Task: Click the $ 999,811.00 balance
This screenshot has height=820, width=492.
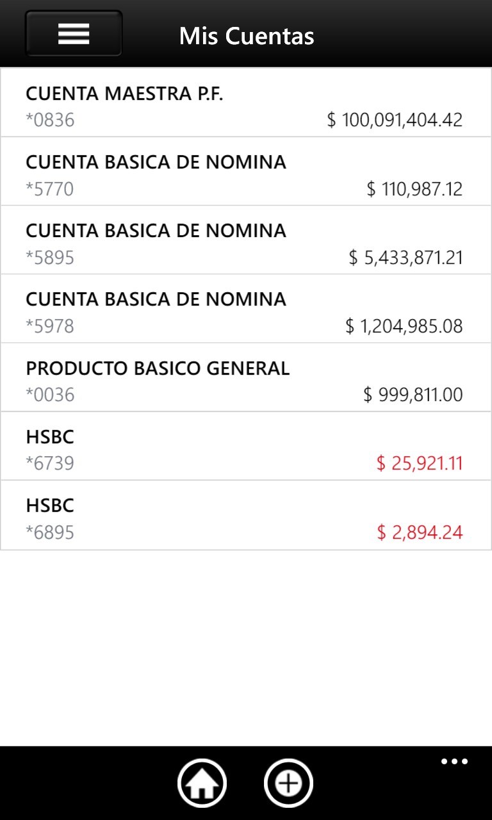Action: coord(413,395)
